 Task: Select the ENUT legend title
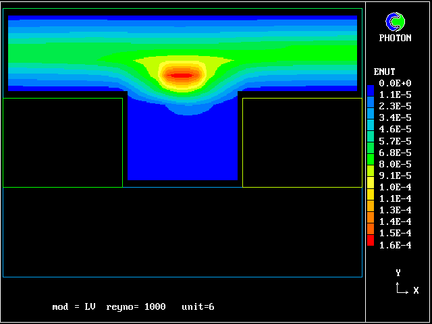[385, 72]
